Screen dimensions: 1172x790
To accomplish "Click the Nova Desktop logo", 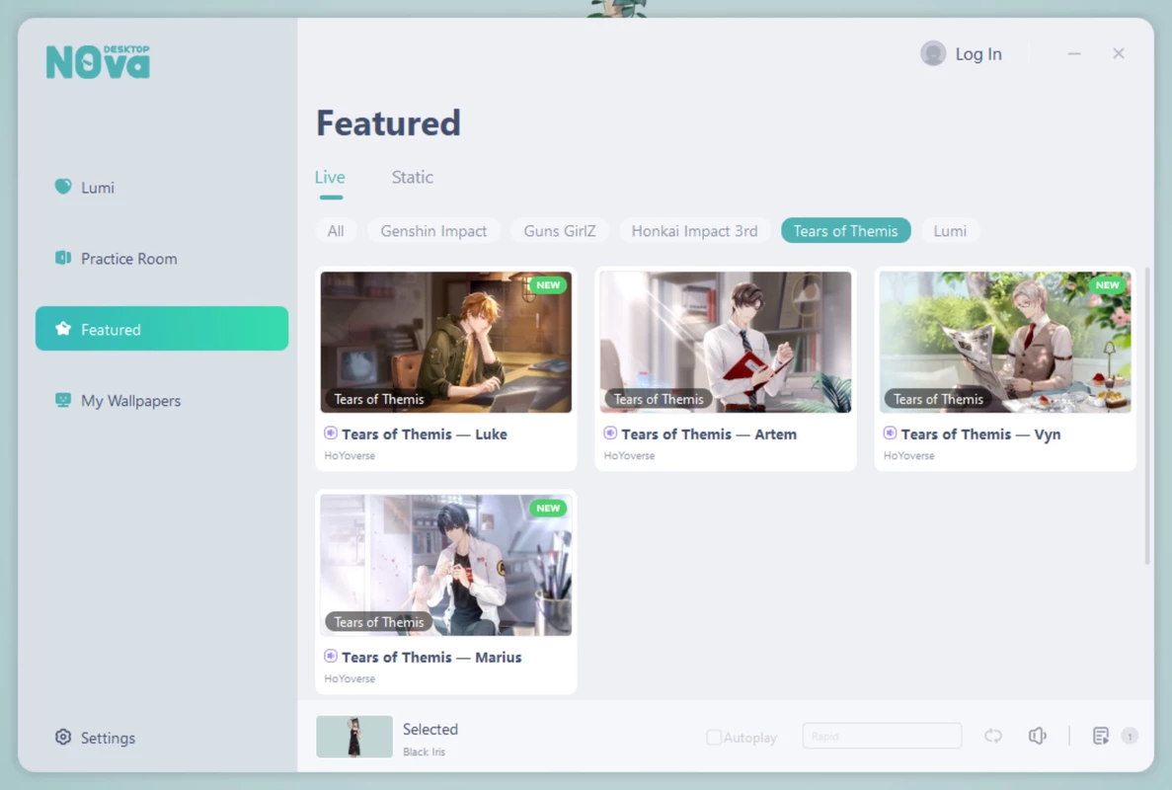I will pos(98,62).
